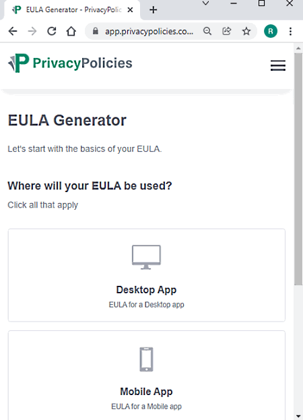Open Chrome three-dot menu
The height and width of the screenshot is (420, 303).
point(290,31)
